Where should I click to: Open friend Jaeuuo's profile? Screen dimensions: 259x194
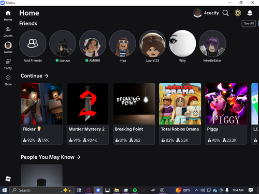63,43
